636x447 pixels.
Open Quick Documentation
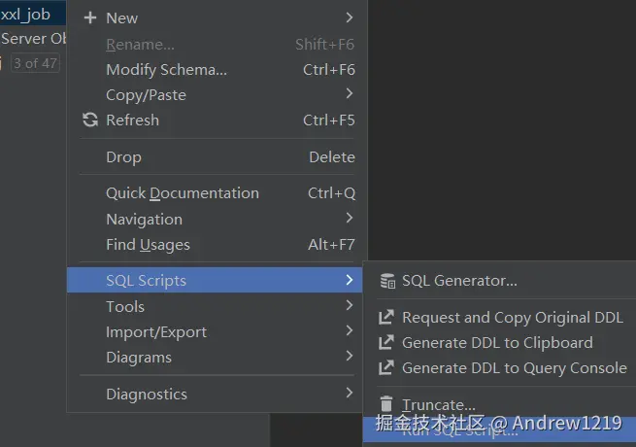coord(182,192)
